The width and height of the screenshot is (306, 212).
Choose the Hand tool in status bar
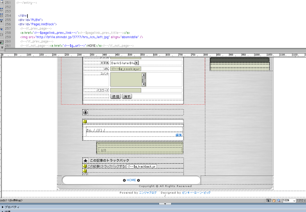click(x=274, y=200)
